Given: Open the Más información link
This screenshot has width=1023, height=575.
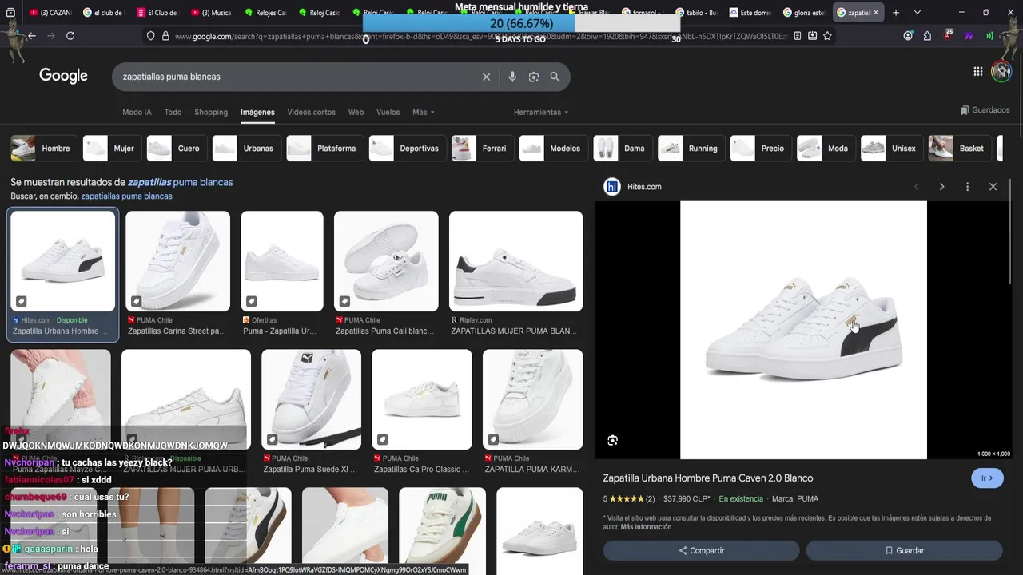Looking at the screenshot, I should coord(646,527).
